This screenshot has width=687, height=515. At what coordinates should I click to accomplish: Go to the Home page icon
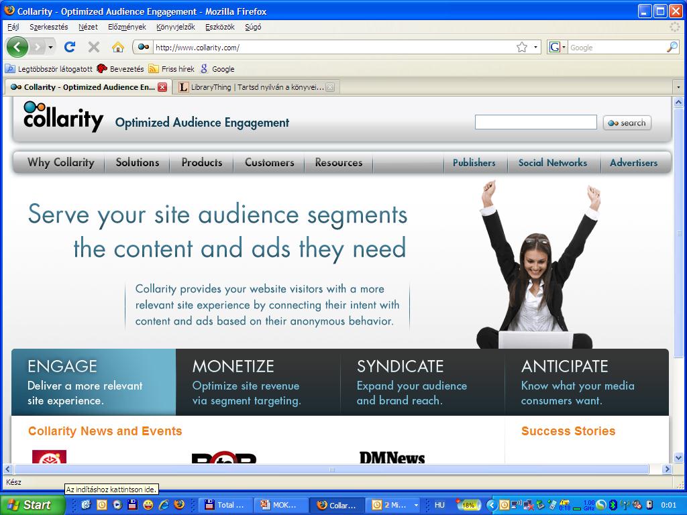coord(117,47)
